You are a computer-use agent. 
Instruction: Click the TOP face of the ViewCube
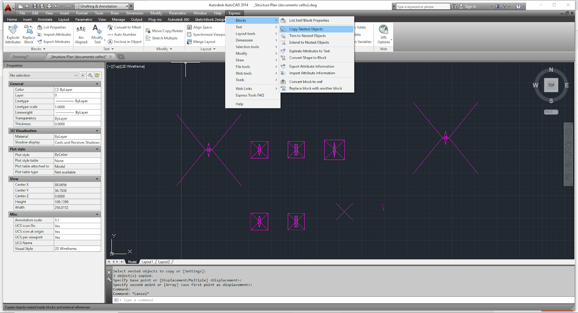tap(551, 85)
